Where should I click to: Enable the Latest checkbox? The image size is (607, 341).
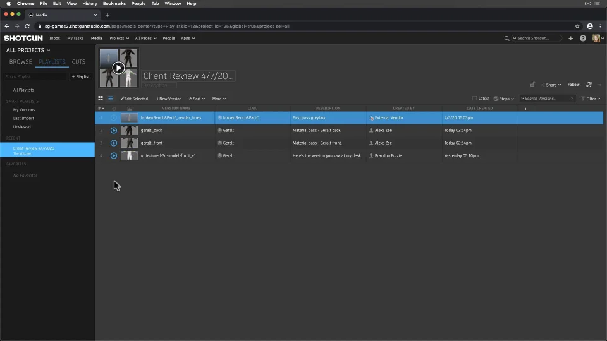pos(475,99)
